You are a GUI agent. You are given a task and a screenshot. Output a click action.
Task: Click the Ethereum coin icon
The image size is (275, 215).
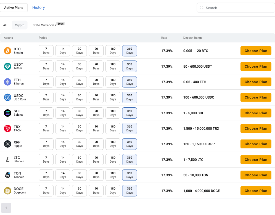click(8, 82)
